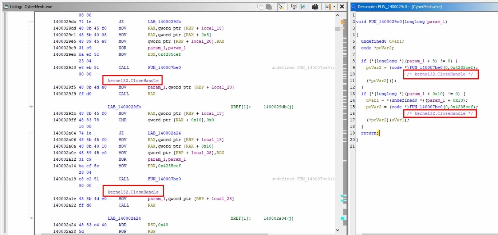Click the Copy icon in Listing toolbar
This screenshot has width=498, height=235.
260,7
